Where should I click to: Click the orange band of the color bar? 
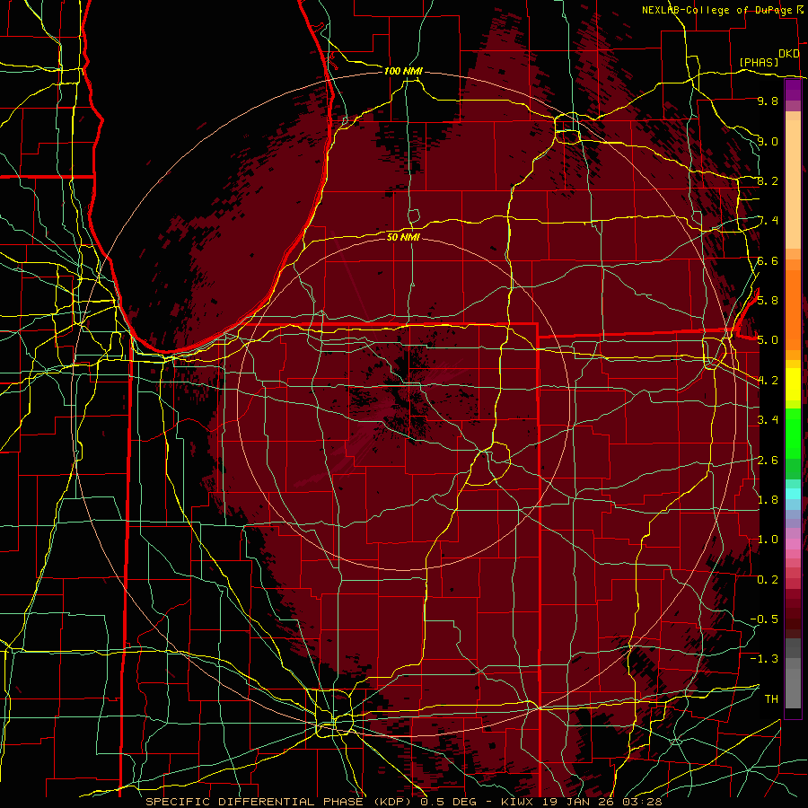pos(793,309)
